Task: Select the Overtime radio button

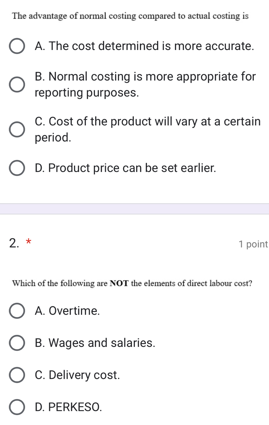Action: pyautogui.click(x=17, y=311)
